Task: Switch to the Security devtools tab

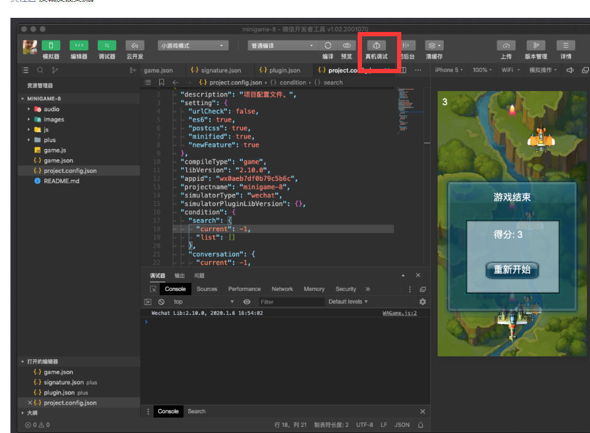Action: pos(346,289)
